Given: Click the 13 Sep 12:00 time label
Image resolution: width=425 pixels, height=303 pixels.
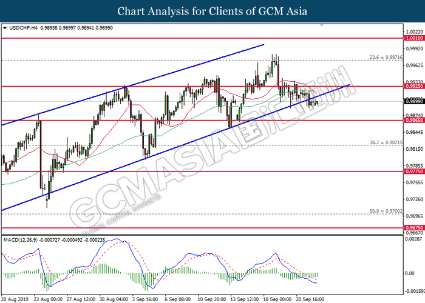Looking at the screenshot, I should point(245,299).
